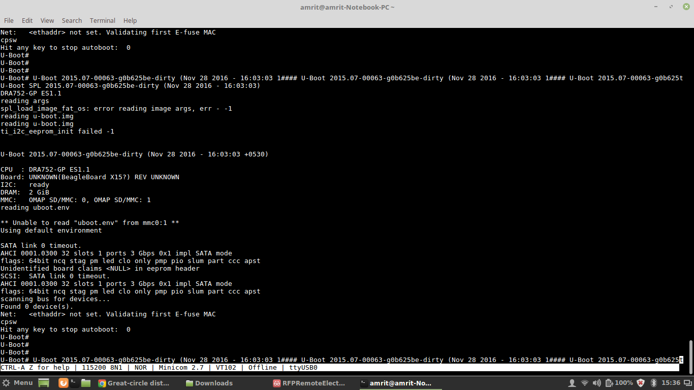Click the 'ti_i2c_eeprom_init failed -1' line
Screen dimensions: 694x390
pos(57,132)
